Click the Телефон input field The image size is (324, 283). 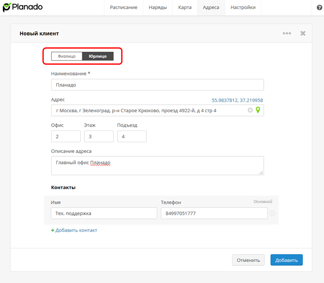pos(214,213)
